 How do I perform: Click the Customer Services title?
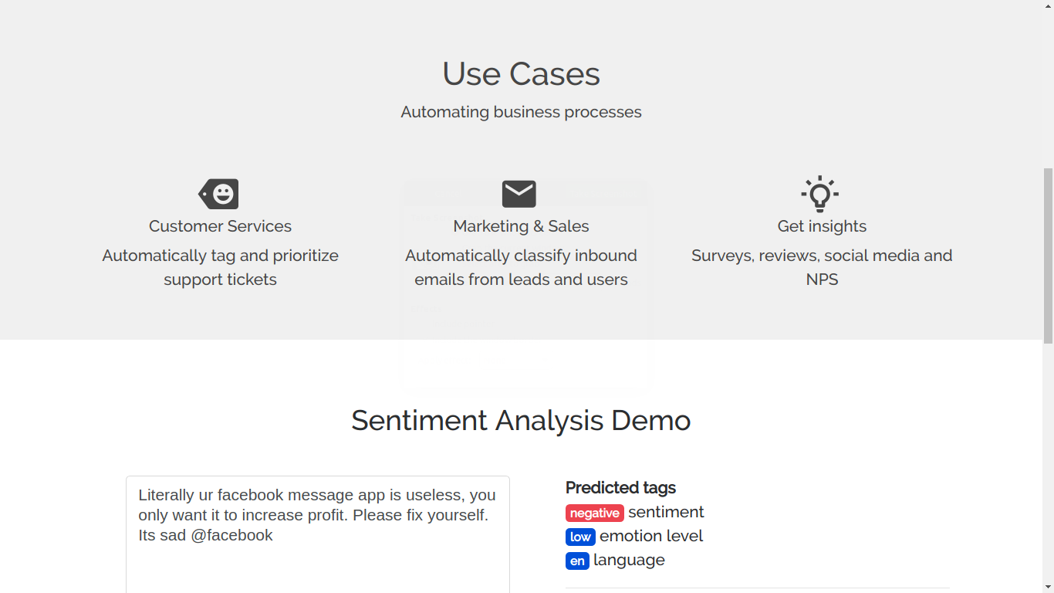pos(220,226)
